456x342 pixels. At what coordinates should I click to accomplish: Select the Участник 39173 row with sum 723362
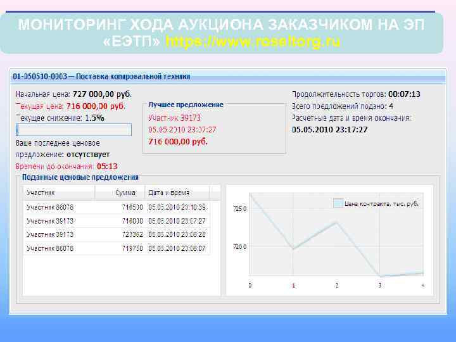click(117, 234)
